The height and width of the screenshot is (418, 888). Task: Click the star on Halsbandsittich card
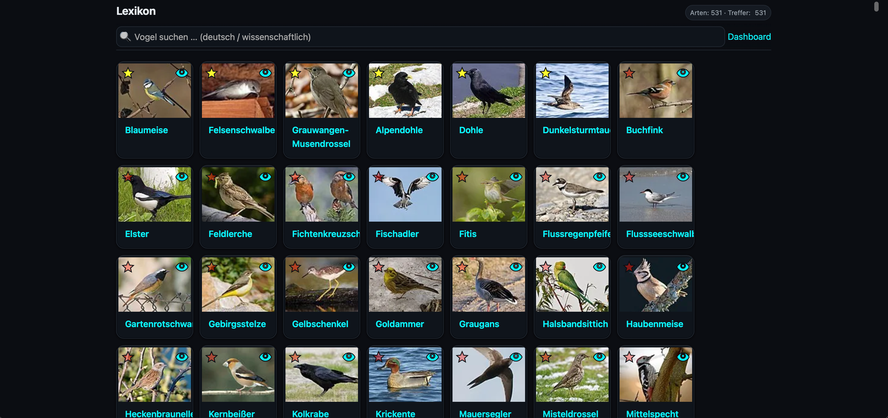pos(545,267)
